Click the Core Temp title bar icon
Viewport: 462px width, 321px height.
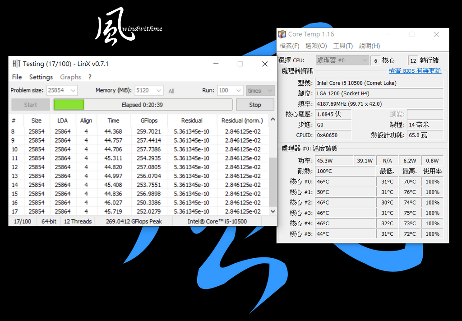click(x=282, y=34)
